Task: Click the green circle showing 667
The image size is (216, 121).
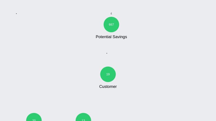Action: point(111,24)
